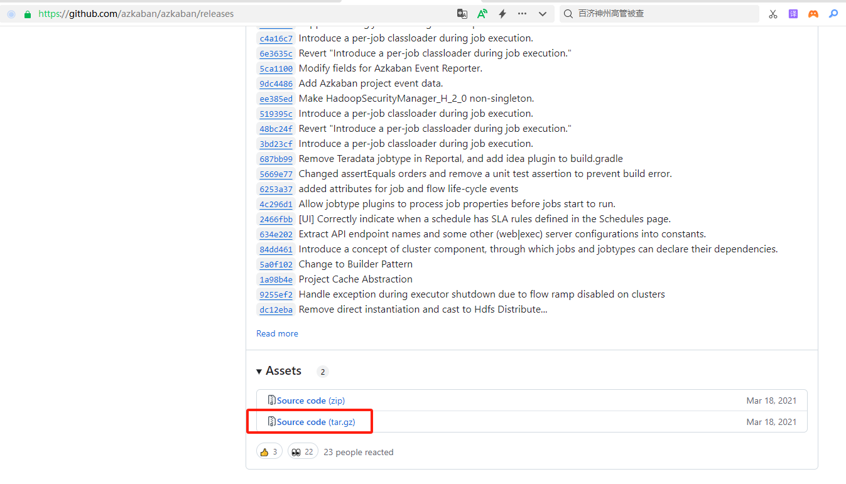Click the page translate icon in address bar
846x484 pixels.
[x=462, y=14]
